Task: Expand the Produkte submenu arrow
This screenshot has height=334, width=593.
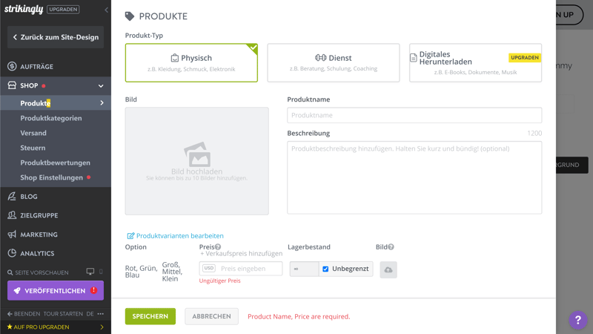Action: click(102, 103)
